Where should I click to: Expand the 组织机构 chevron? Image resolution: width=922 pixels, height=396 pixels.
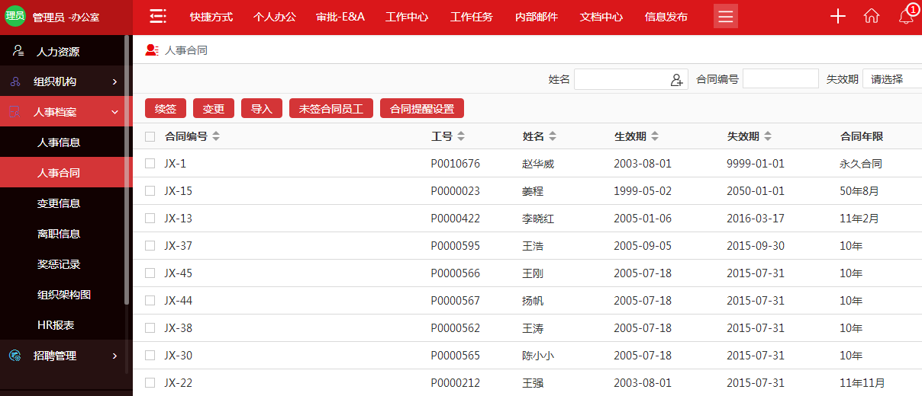(x=114, y=81)
